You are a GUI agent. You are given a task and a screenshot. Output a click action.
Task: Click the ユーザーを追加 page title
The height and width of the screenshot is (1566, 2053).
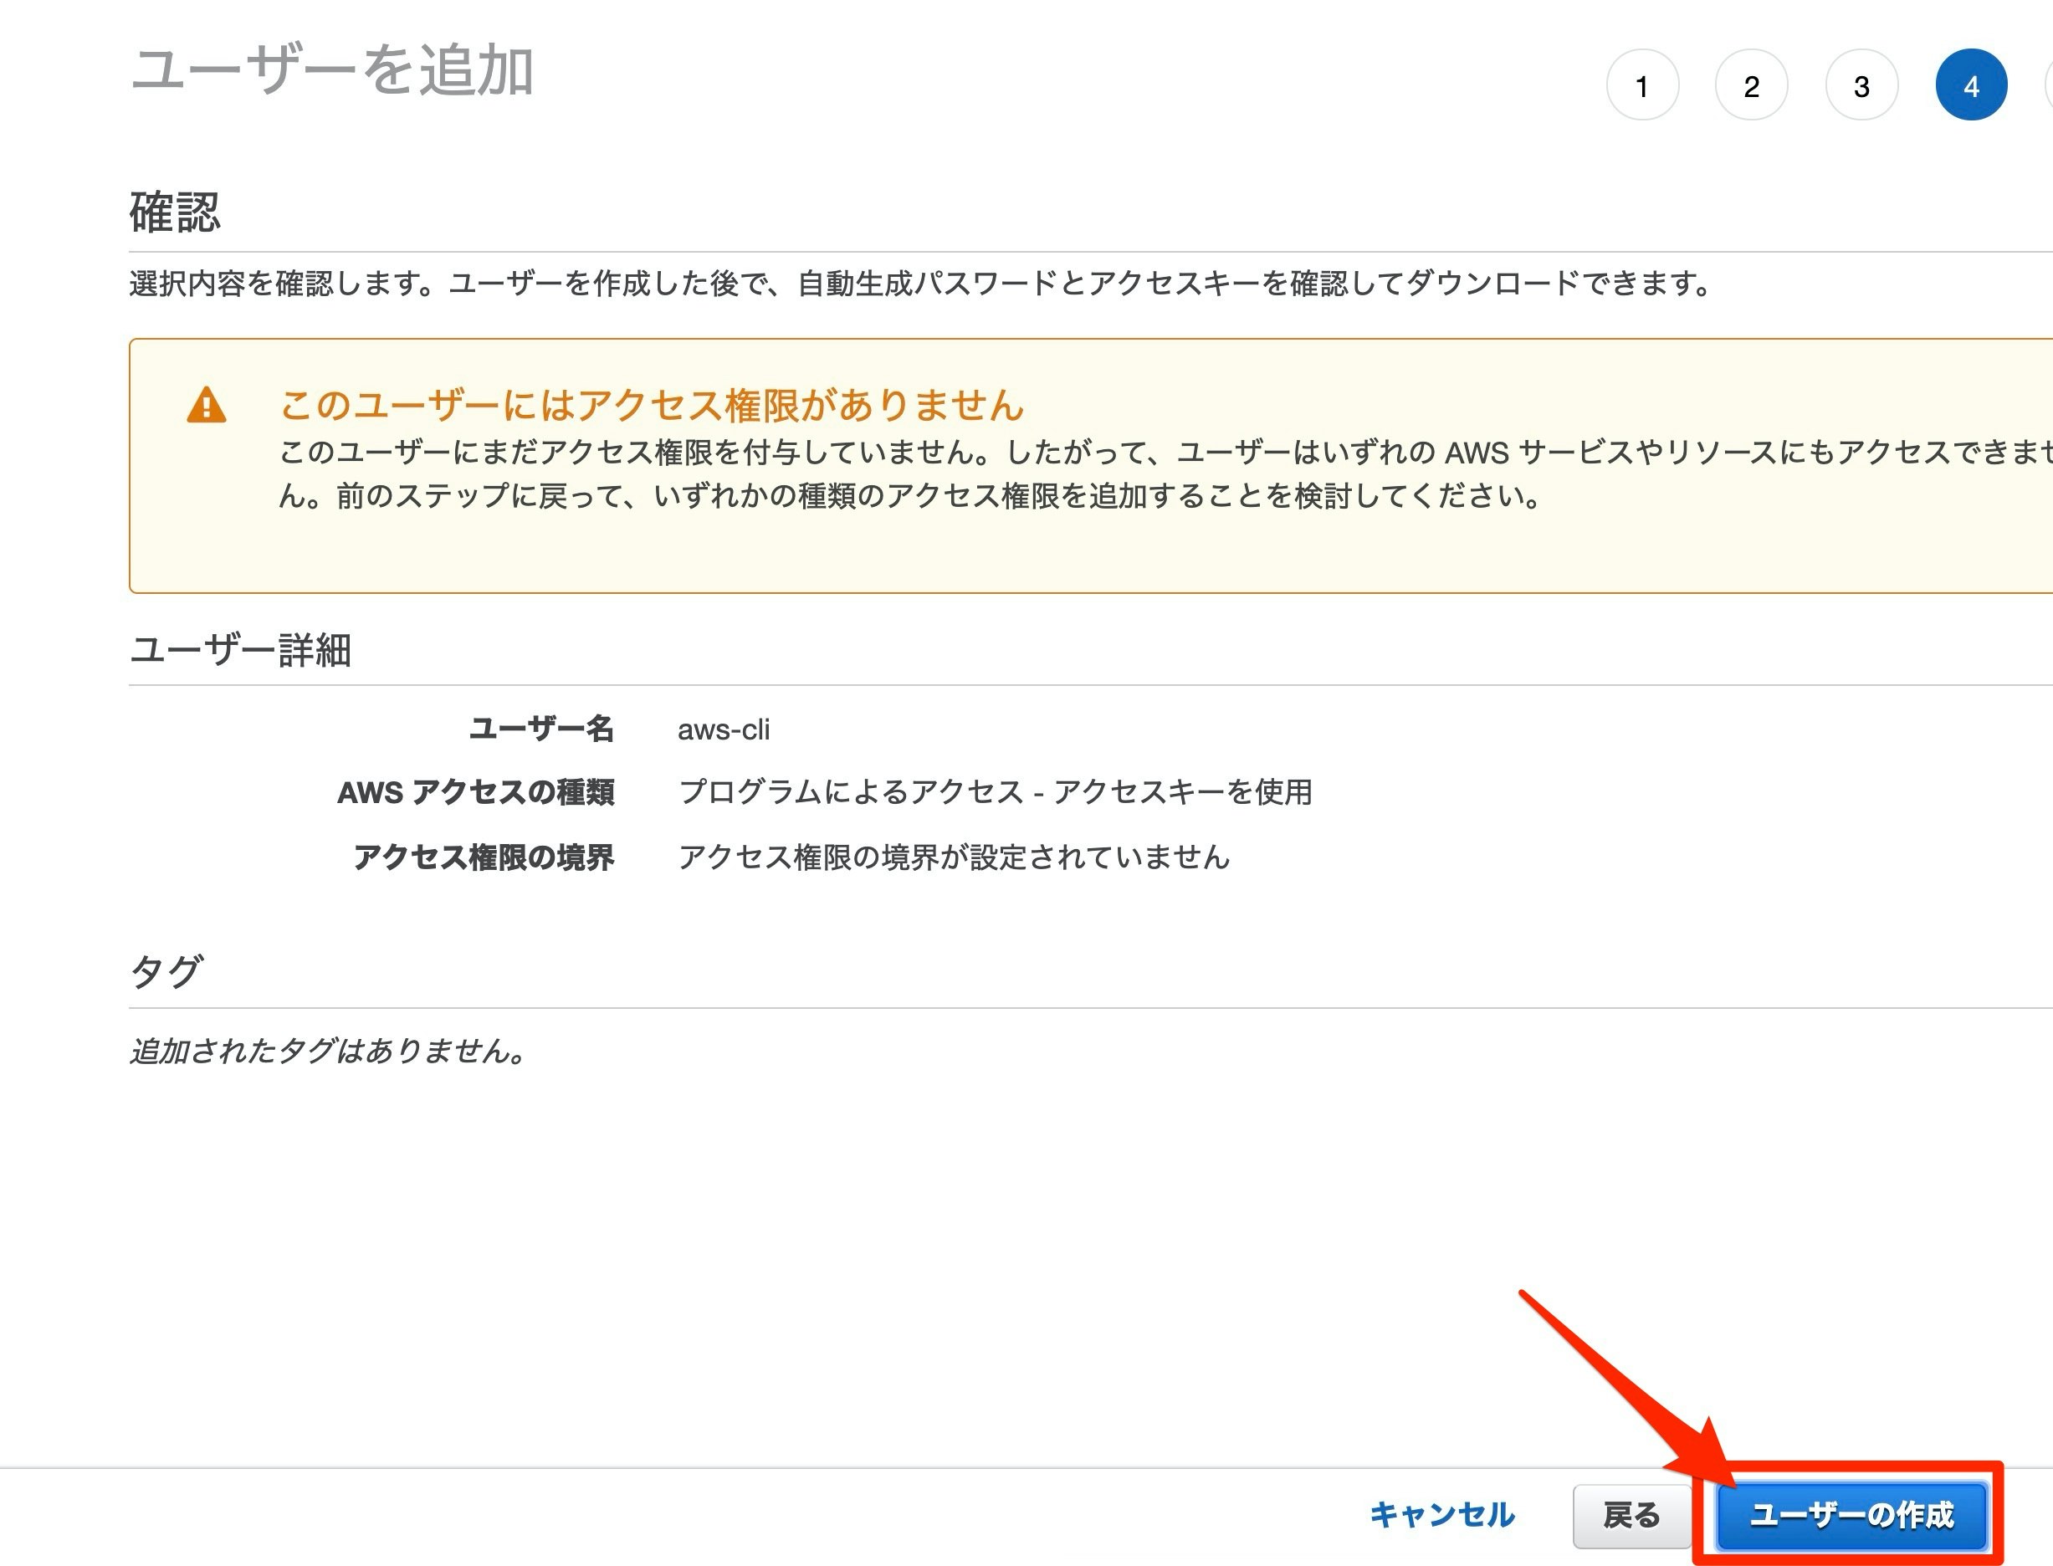[x=332, y=71]
